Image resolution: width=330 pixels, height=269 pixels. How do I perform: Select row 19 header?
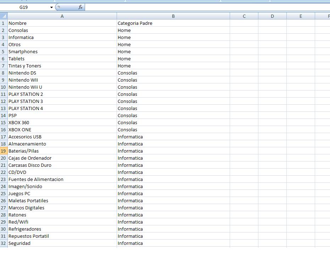pos(4,151)
